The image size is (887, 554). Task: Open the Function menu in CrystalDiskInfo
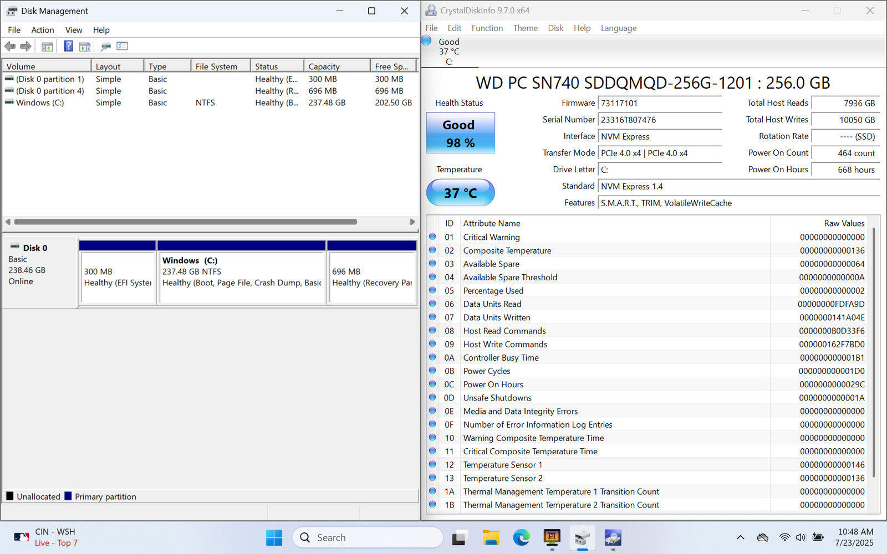[487, 28]
